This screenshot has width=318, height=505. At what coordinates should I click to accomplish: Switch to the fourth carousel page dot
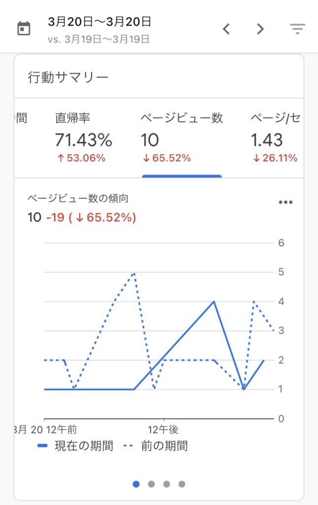(182, 484)
